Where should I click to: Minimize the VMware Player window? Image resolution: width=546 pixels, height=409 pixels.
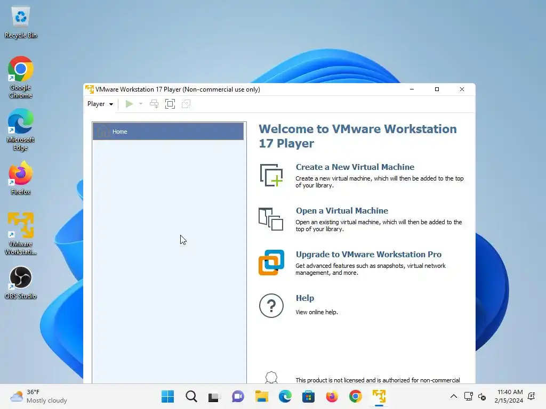[412, 89]
